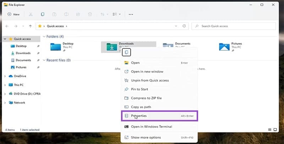284x144 pixels.
Task: Choose Open in new window
Action: [159, 71]
